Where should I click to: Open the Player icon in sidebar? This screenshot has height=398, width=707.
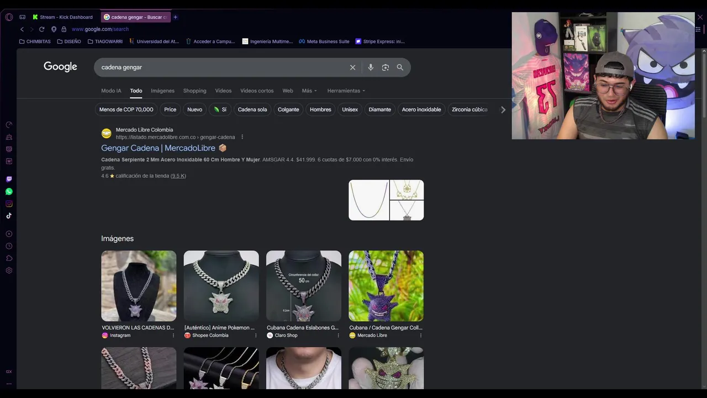coord(9,234)
